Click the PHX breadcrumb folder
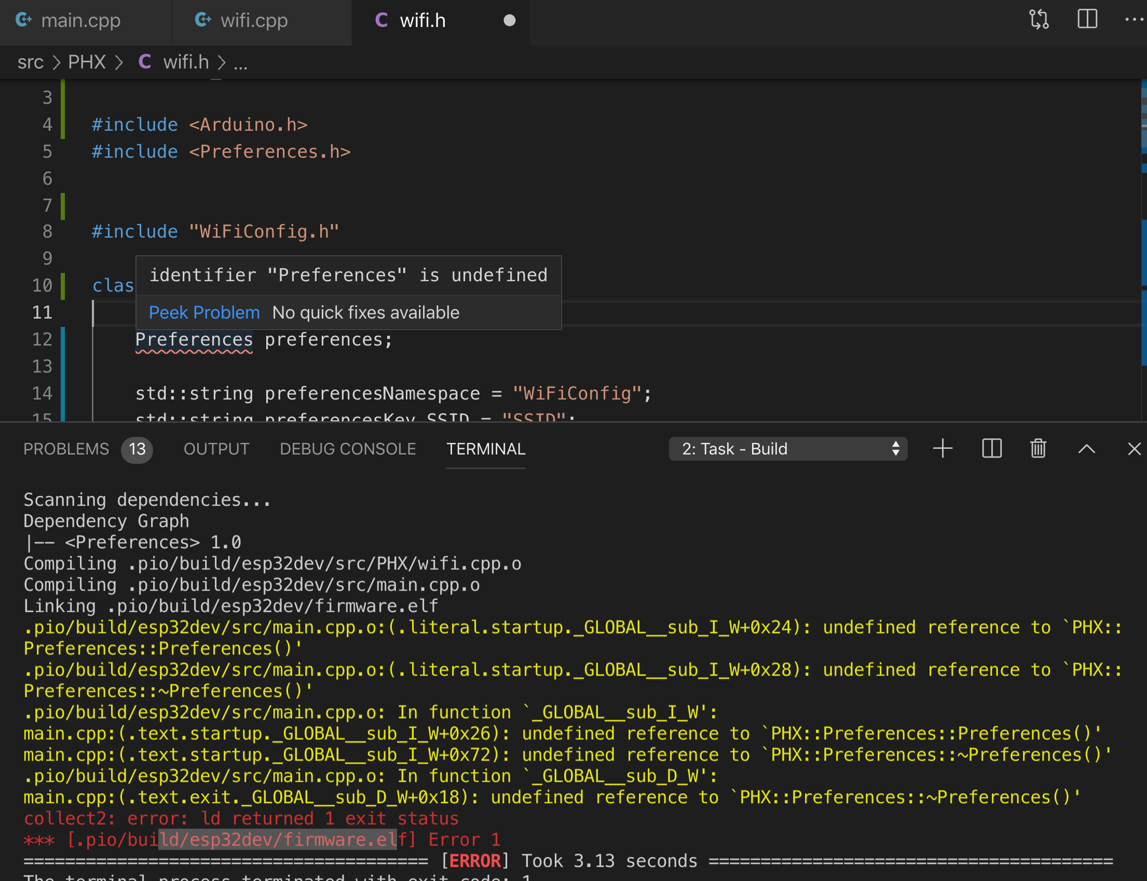The image size is (1147, 881). 87,62
